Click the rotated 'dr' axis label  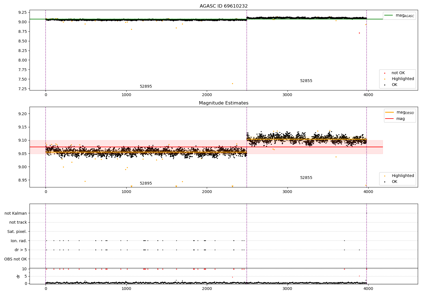[18, 276]
